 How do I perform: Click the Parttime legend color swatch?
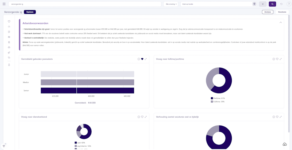click(212, 98)
